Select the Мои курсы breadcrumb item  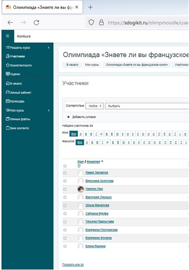(92, 65)
